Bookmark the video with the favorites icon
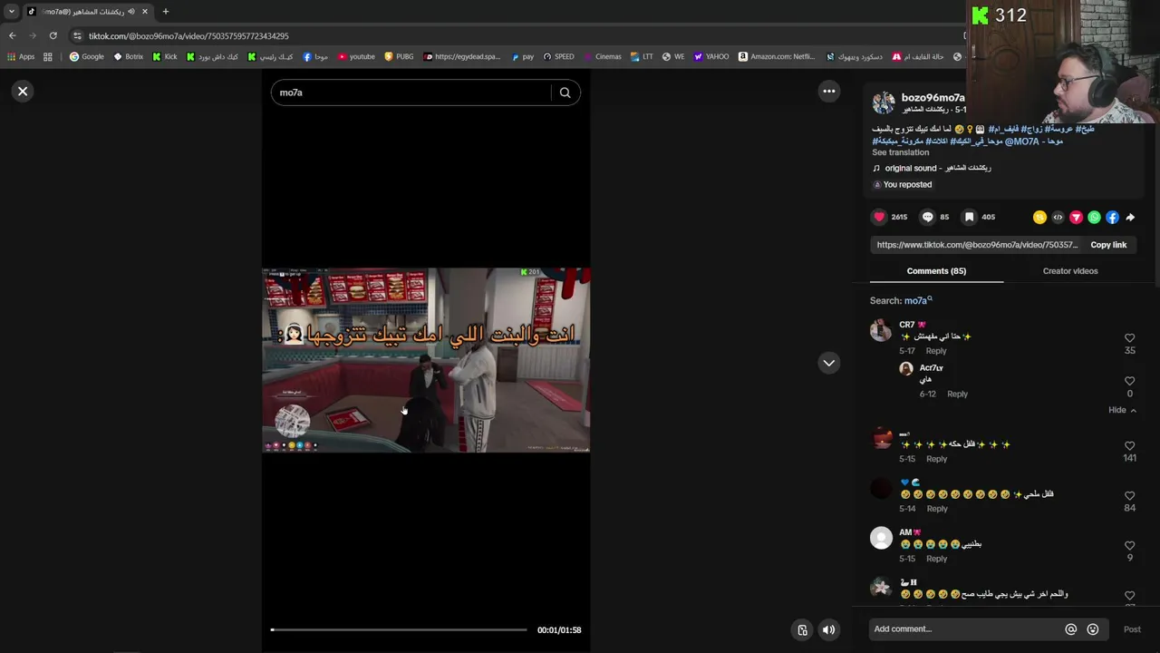The image size is (1160, 653). [x=969, y=218]
